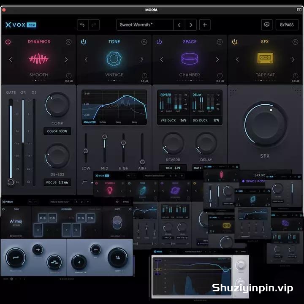Go to previous preset with left chevron
This screenshot has height=304, width=304.
(179, 25)
